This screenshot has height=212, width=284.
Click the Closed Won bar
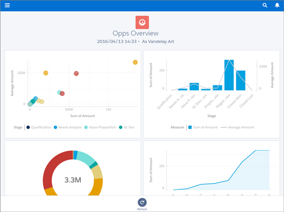[241, 80]
